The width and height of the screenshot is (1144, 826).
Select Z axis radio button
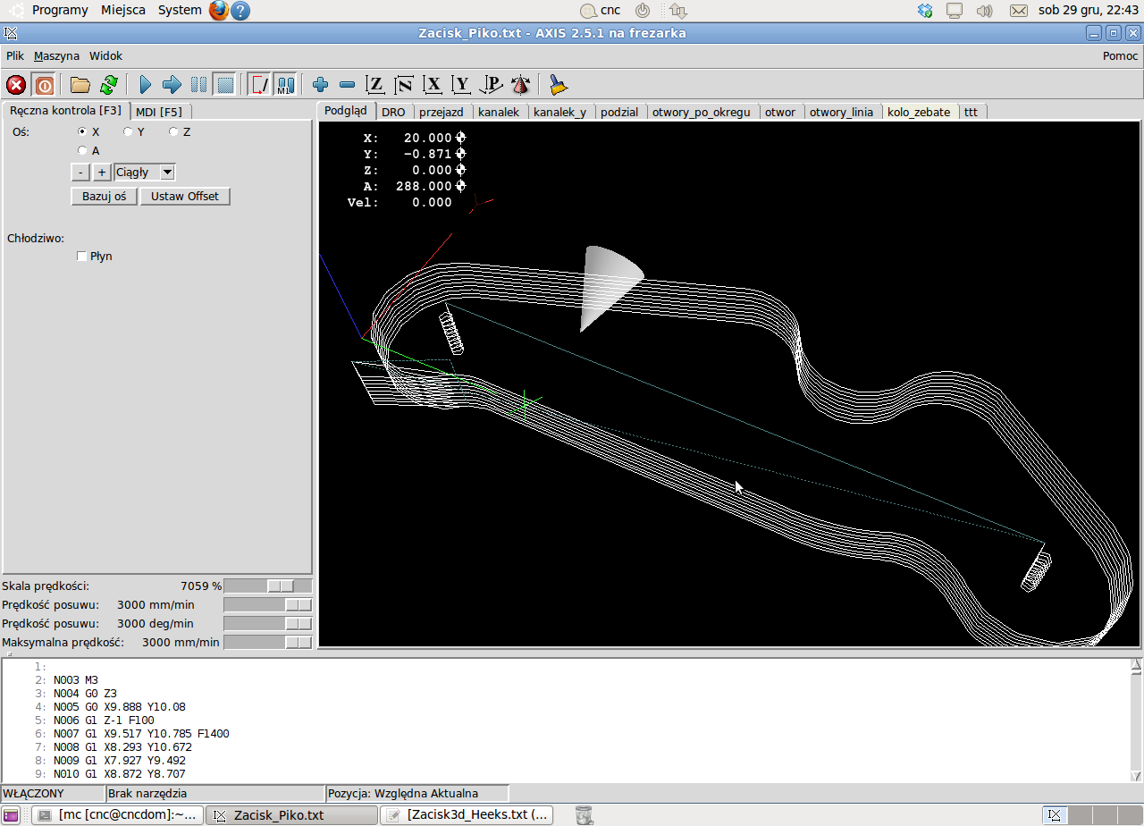click(x=173, y=131)
